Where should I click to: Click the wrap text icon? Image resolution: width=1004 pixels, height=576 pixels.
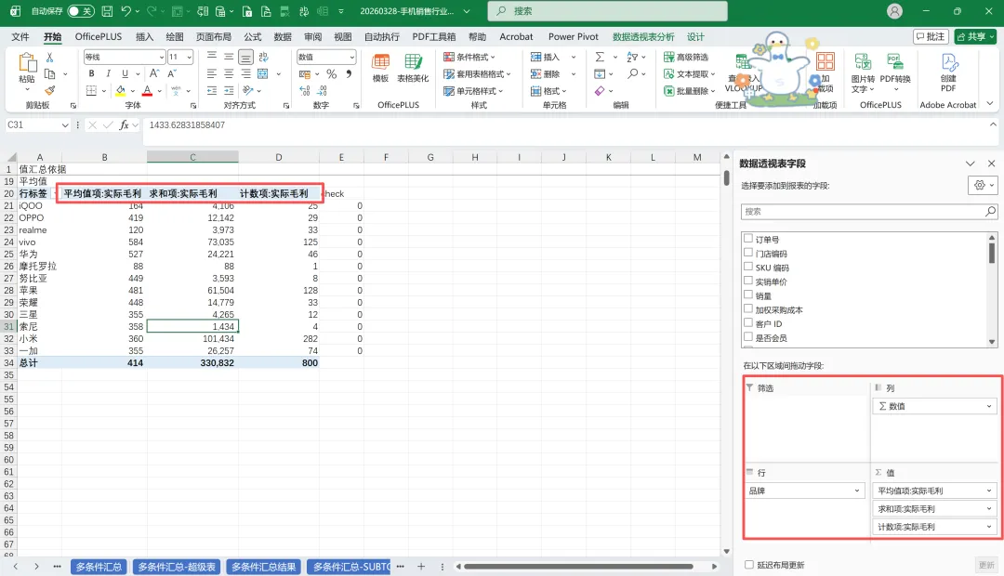click(x=263, y=57)
